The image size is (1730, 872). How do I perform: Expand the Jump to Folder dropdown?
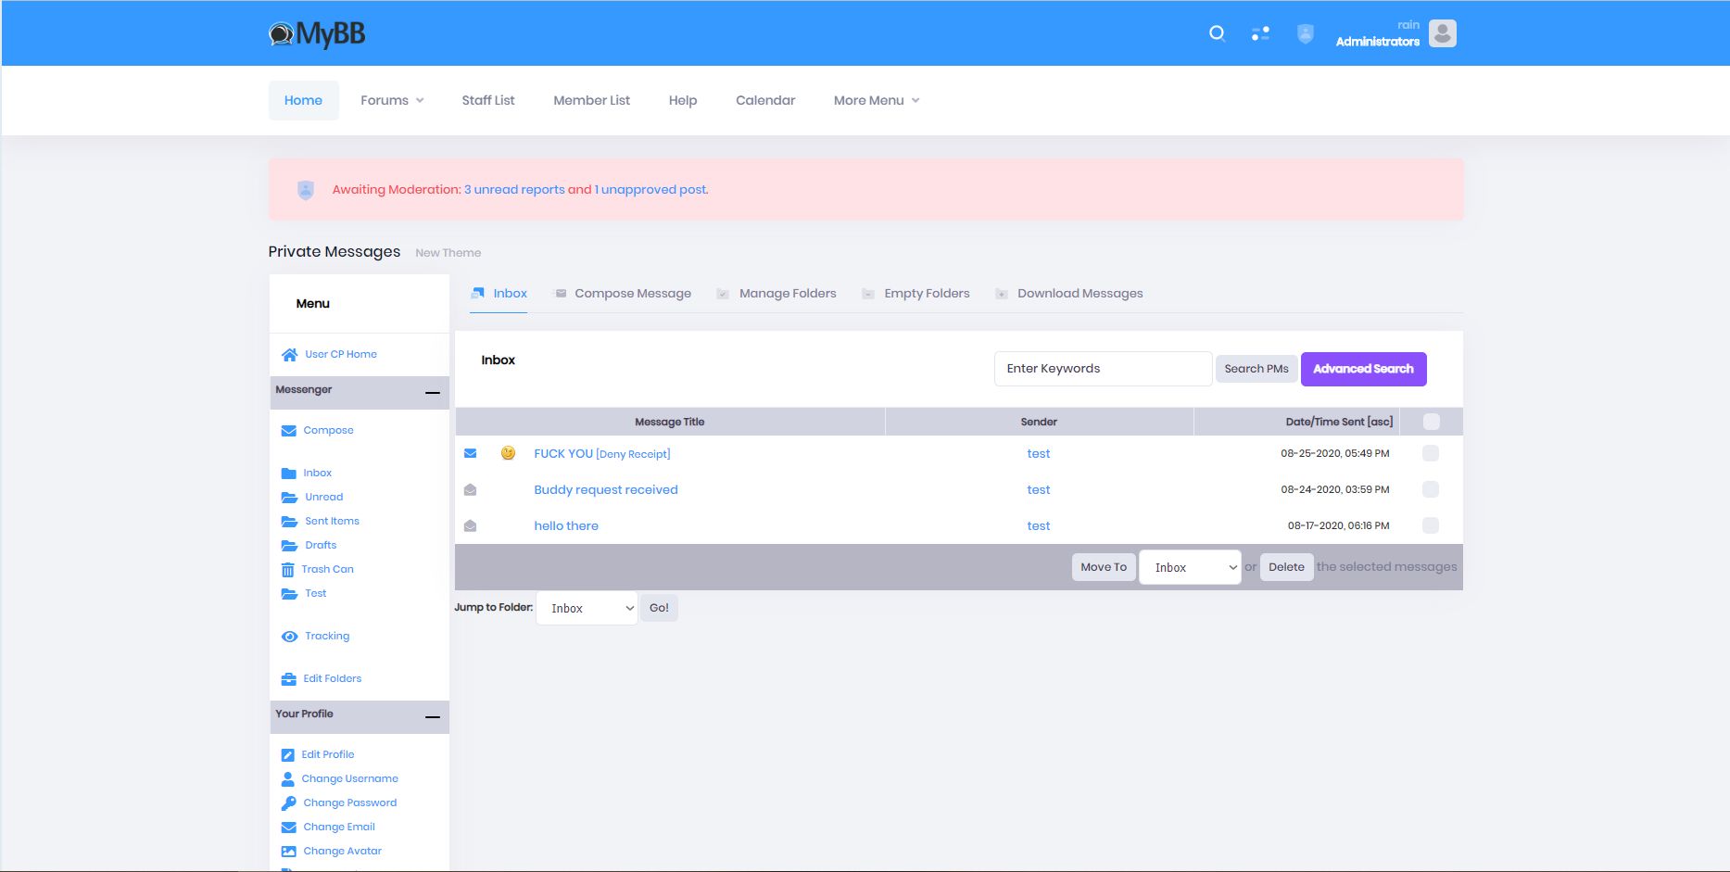pyautogui.click(x=587, y=609)
